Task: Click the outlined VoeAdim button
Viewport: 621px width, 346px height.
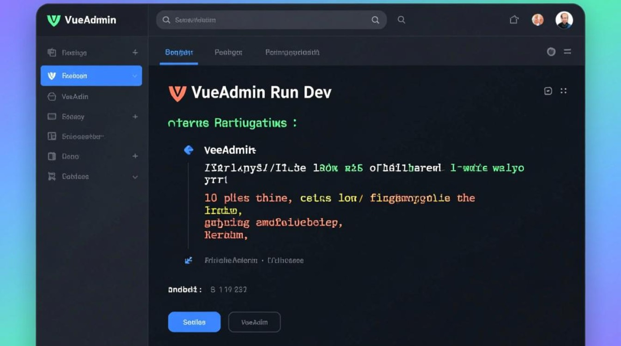Action: (x=255, y=322)
